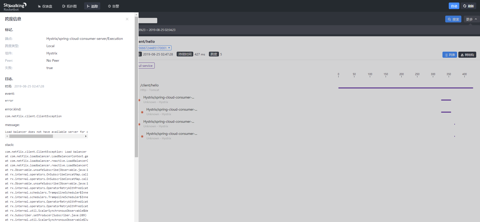Image resolution: width=480 pixels, height=222 pixels.
Task: Click the red error icon on fourth Hystrix span
Action: (x=142, y=136)
